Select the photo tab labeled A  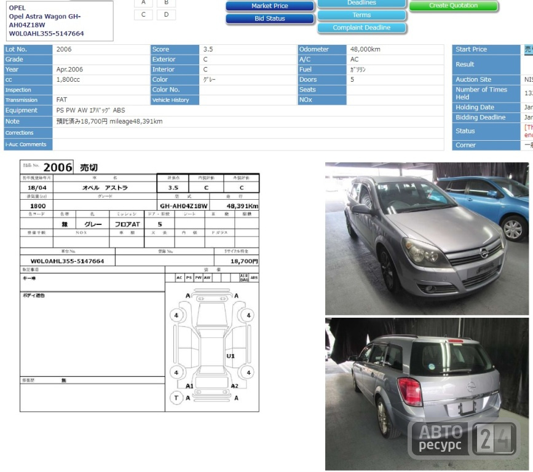click(x=143, y=2)
